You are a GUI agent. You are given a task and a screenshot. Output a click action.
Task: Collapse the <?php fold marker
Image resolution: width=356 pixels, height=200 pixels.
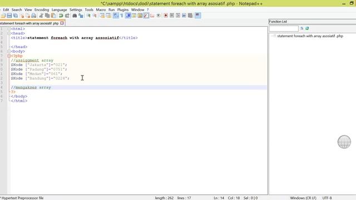[9, 56]
